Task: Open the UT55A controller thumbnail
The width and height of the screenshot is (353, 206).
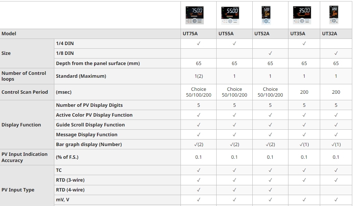Action: pyautogui.click(x=230, y=15)
